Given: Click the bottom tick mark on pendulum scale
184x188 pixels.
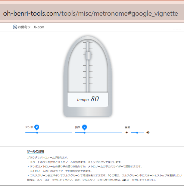Looking at the screenshot, I should (x=88, y=89).
